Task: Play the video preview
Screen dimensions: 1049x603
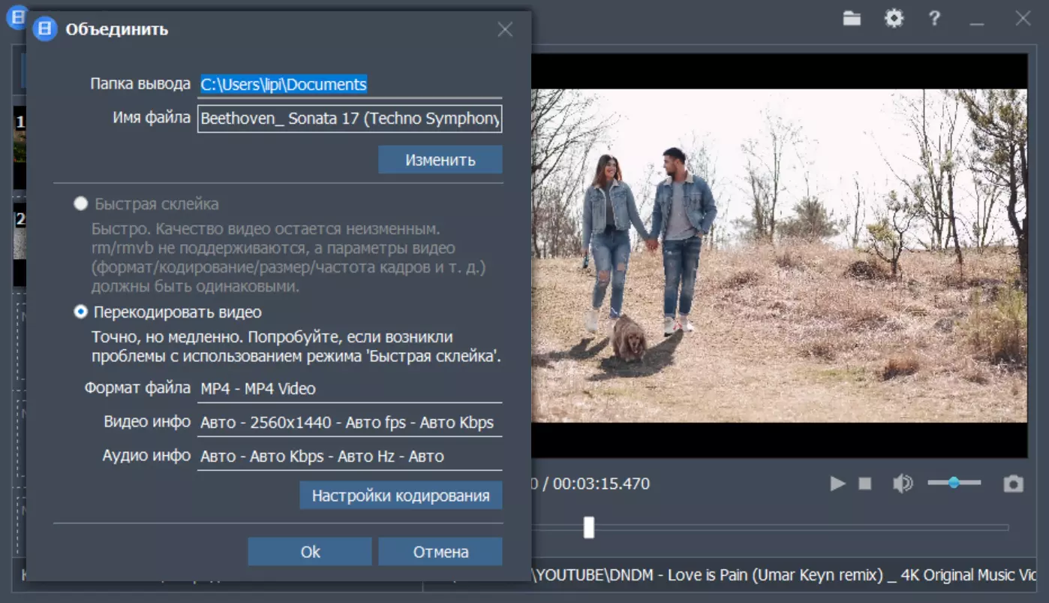Action: pyautogui.click(x=837, y=484)
